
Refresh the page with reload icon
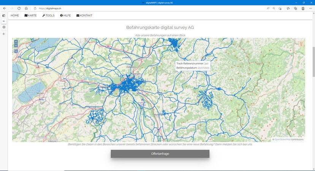coord(19,8)
